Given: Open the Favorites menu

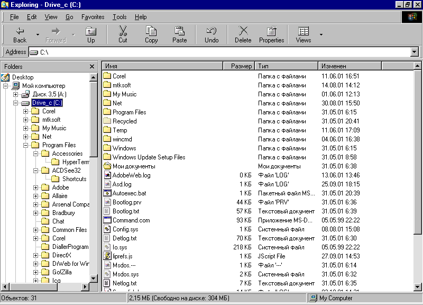Looking at the screenshot, I should pyautogui.click(x=93, y=17).
